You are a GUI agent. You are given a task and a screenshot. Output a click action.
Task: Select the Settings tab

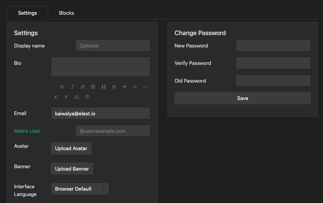point(27,13)
